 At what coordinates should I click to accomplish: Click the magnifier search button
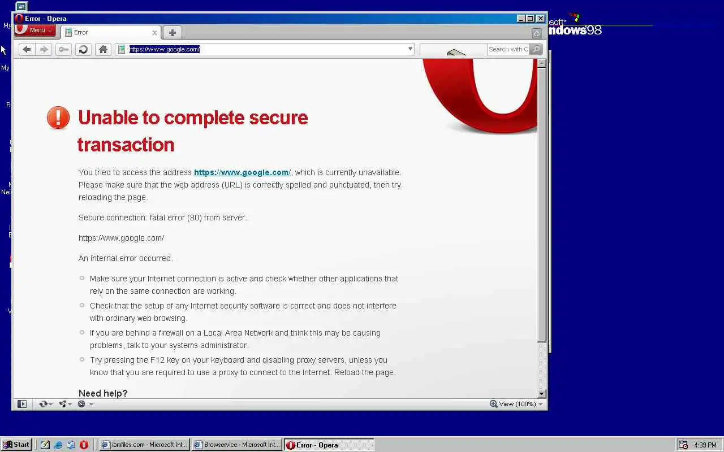[536, 49]
